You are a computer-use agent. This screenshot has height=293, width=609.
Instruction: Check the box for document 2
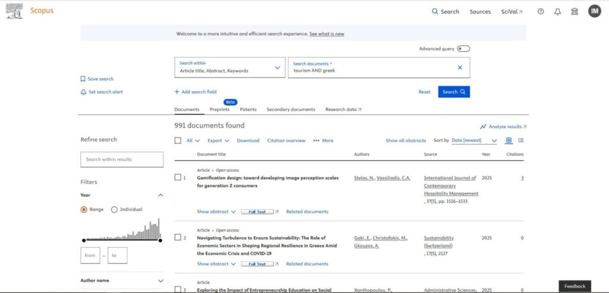(x=178, y=238)
